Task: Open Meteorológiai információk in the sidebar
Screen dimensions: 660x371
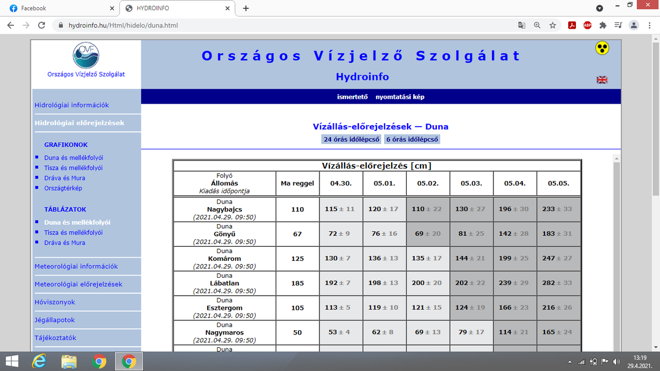Action: (x=76, y=266)
